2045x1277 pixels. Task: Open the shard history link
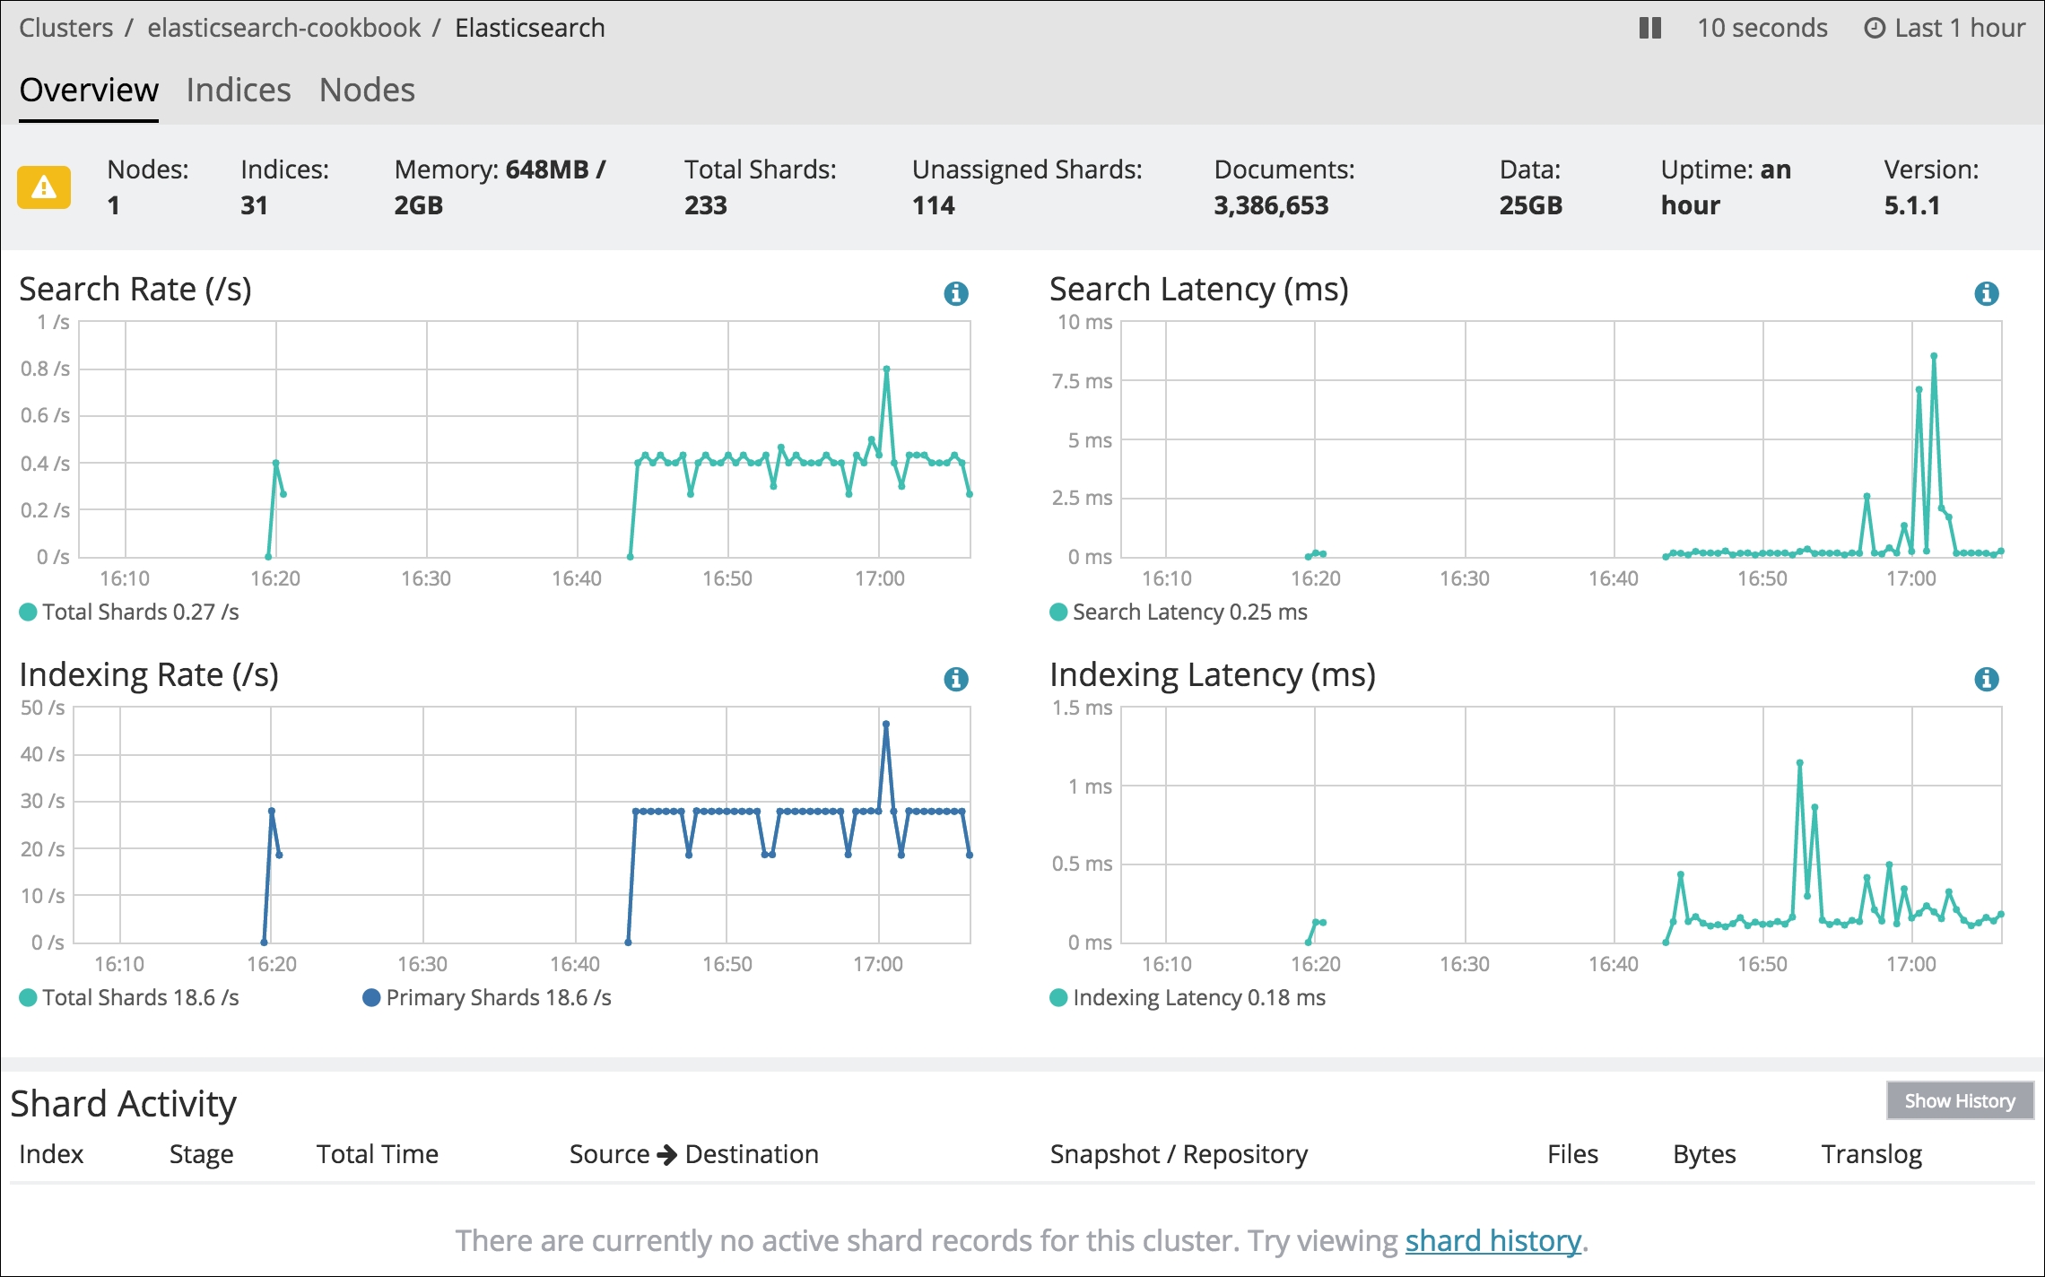pos(1492,1240)
